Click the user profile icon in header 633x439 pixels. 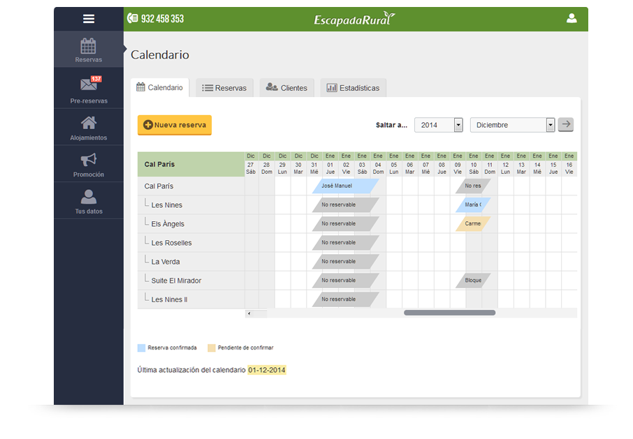572,19
